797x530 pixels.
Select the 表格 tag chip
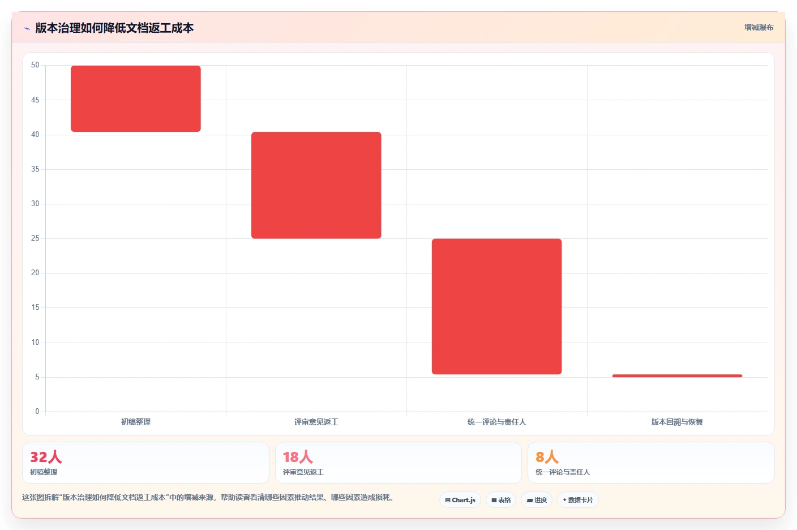coord(501,500)
